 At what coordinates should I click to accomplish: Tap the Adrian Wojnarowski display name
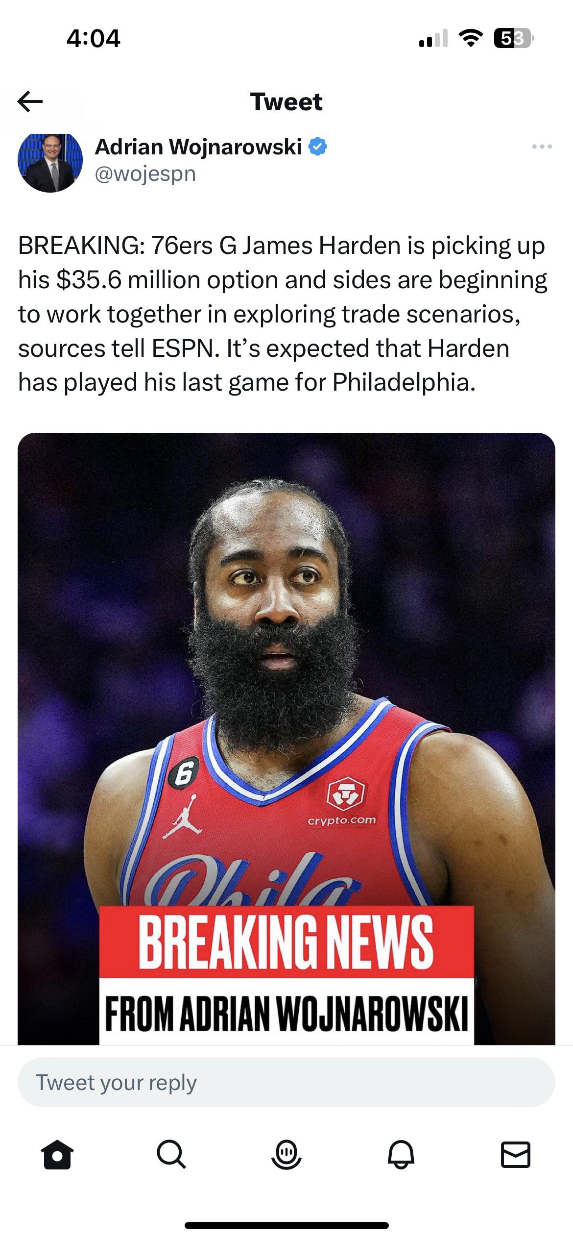pos(198,147)
